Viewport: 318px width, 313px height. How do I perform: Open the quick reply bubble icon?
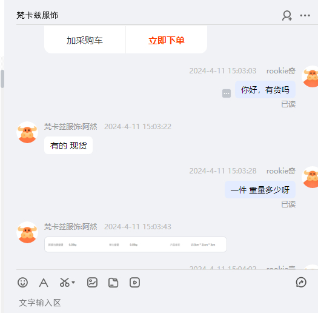(x=301, y=282)
